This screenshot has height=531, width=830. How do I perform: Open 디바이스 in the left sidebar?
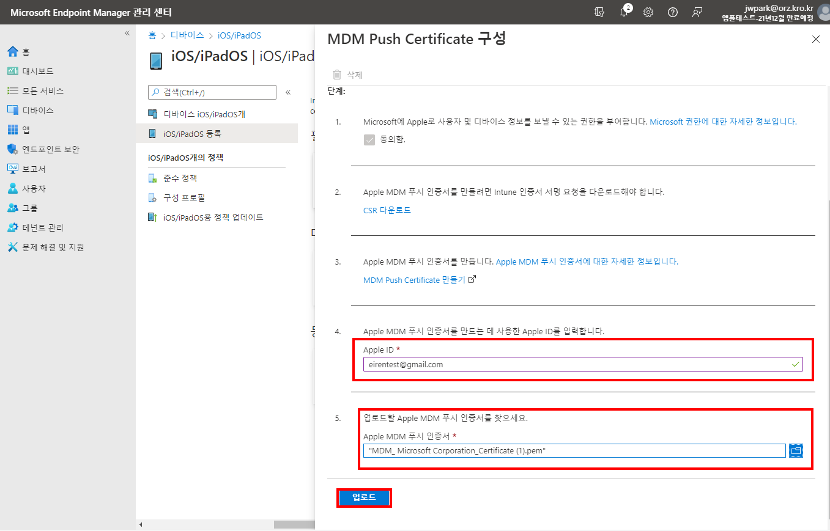31,111
